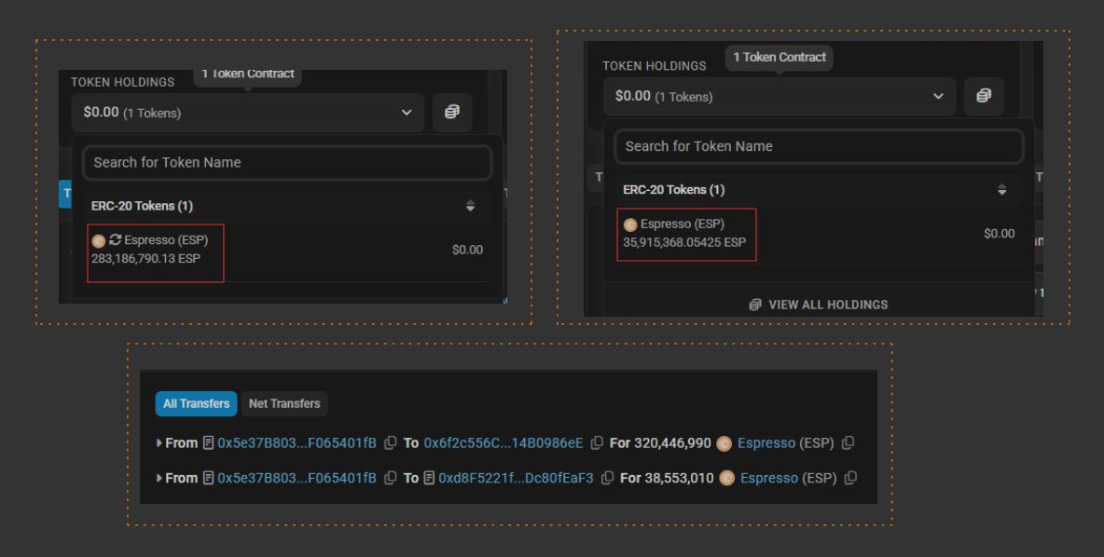Click contract icon before From address, 320,446,990 row
The width and height of the screenshot is (1104, 557).
[x=208, y=443]
